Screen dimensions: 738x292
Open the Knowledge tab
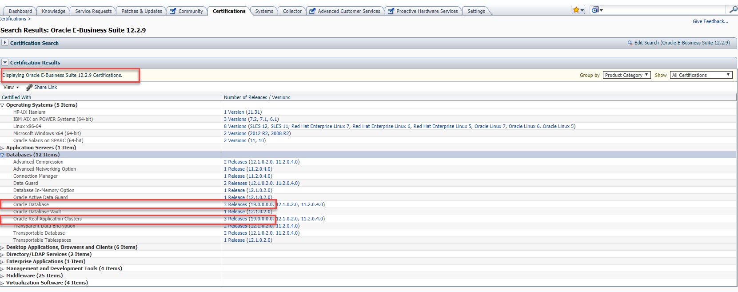54,11
